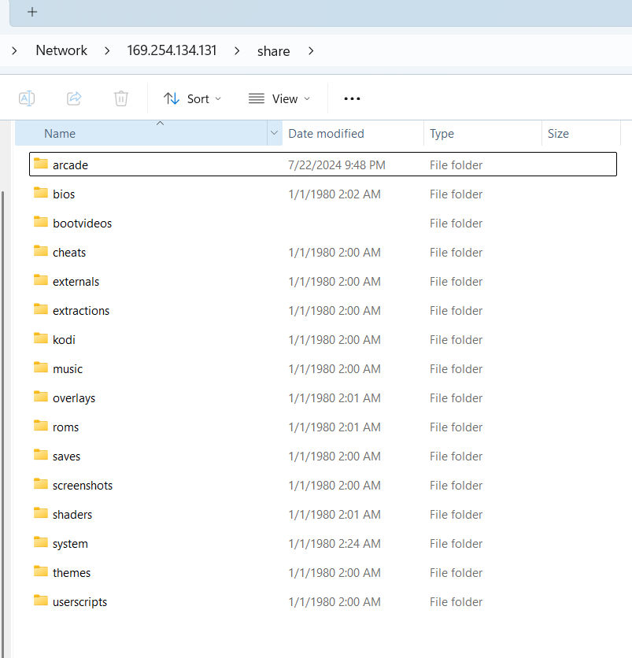Open the See more ellipsis menu
Image resolution: width=632 pixels, height=658 pixels.
pyautogui.click(x=352, y=98)
